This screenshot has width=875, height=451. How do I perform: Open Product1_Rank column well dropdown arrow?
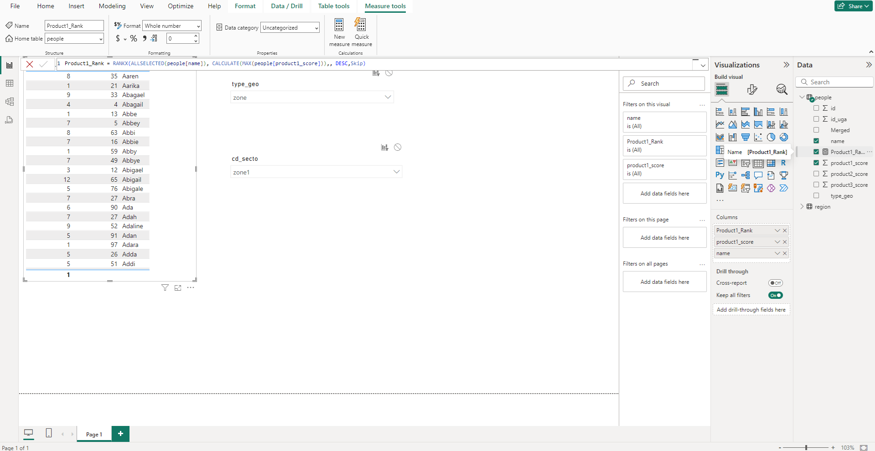pos(777,231)
